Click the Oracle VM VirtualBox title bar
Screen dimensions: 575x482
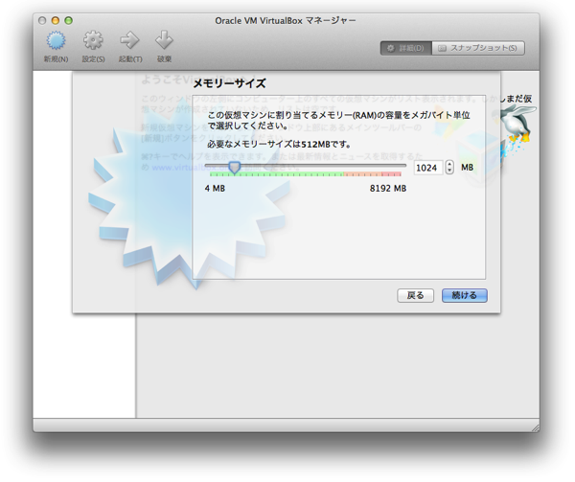[287, 20]
